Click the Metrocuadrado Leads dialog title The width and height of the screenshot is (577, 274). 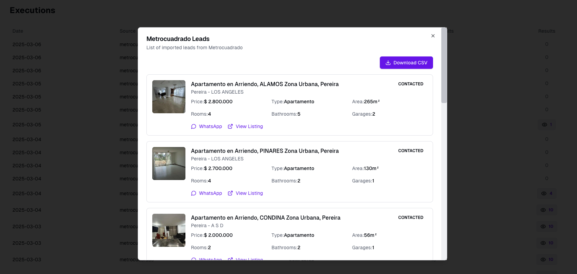point(178,39)
